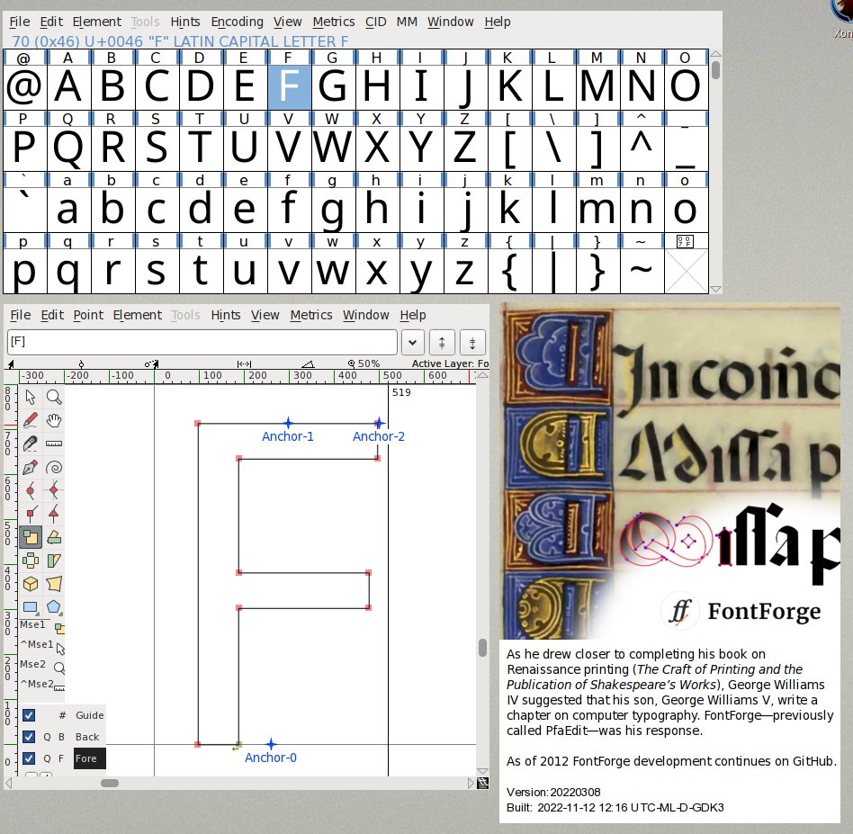This screenshot has width=853, height=834.
Task: Click the resize-grip icon in editor's bottom-right corner
Action: [482, 783]
